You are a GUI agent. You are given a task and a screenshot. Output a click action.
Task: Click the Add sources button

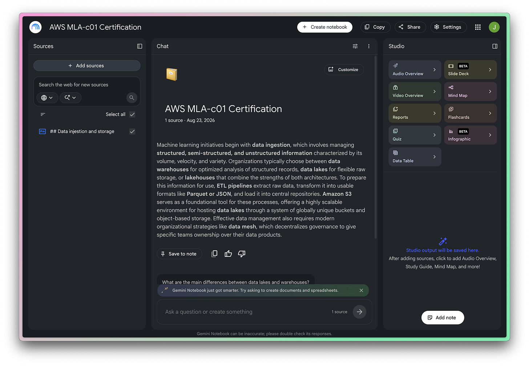click(x=87, y=66)
